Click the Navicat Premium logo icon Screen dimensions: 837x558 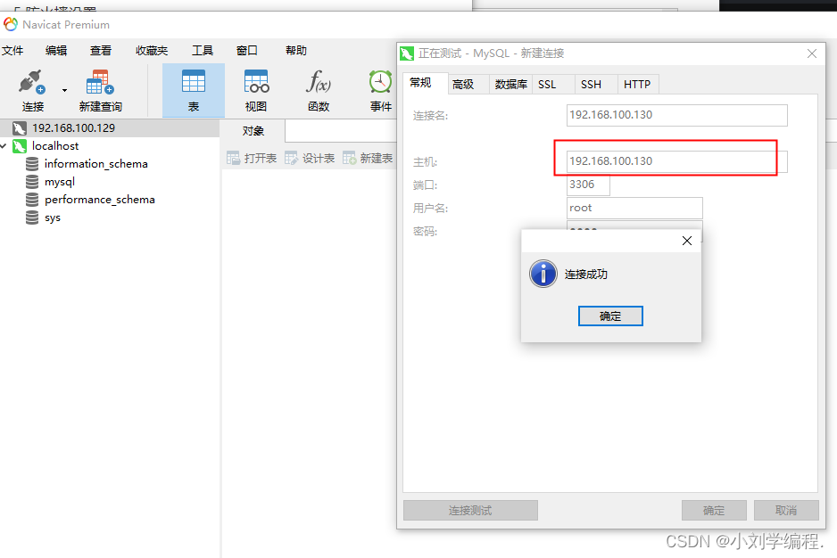coord(11,24)
